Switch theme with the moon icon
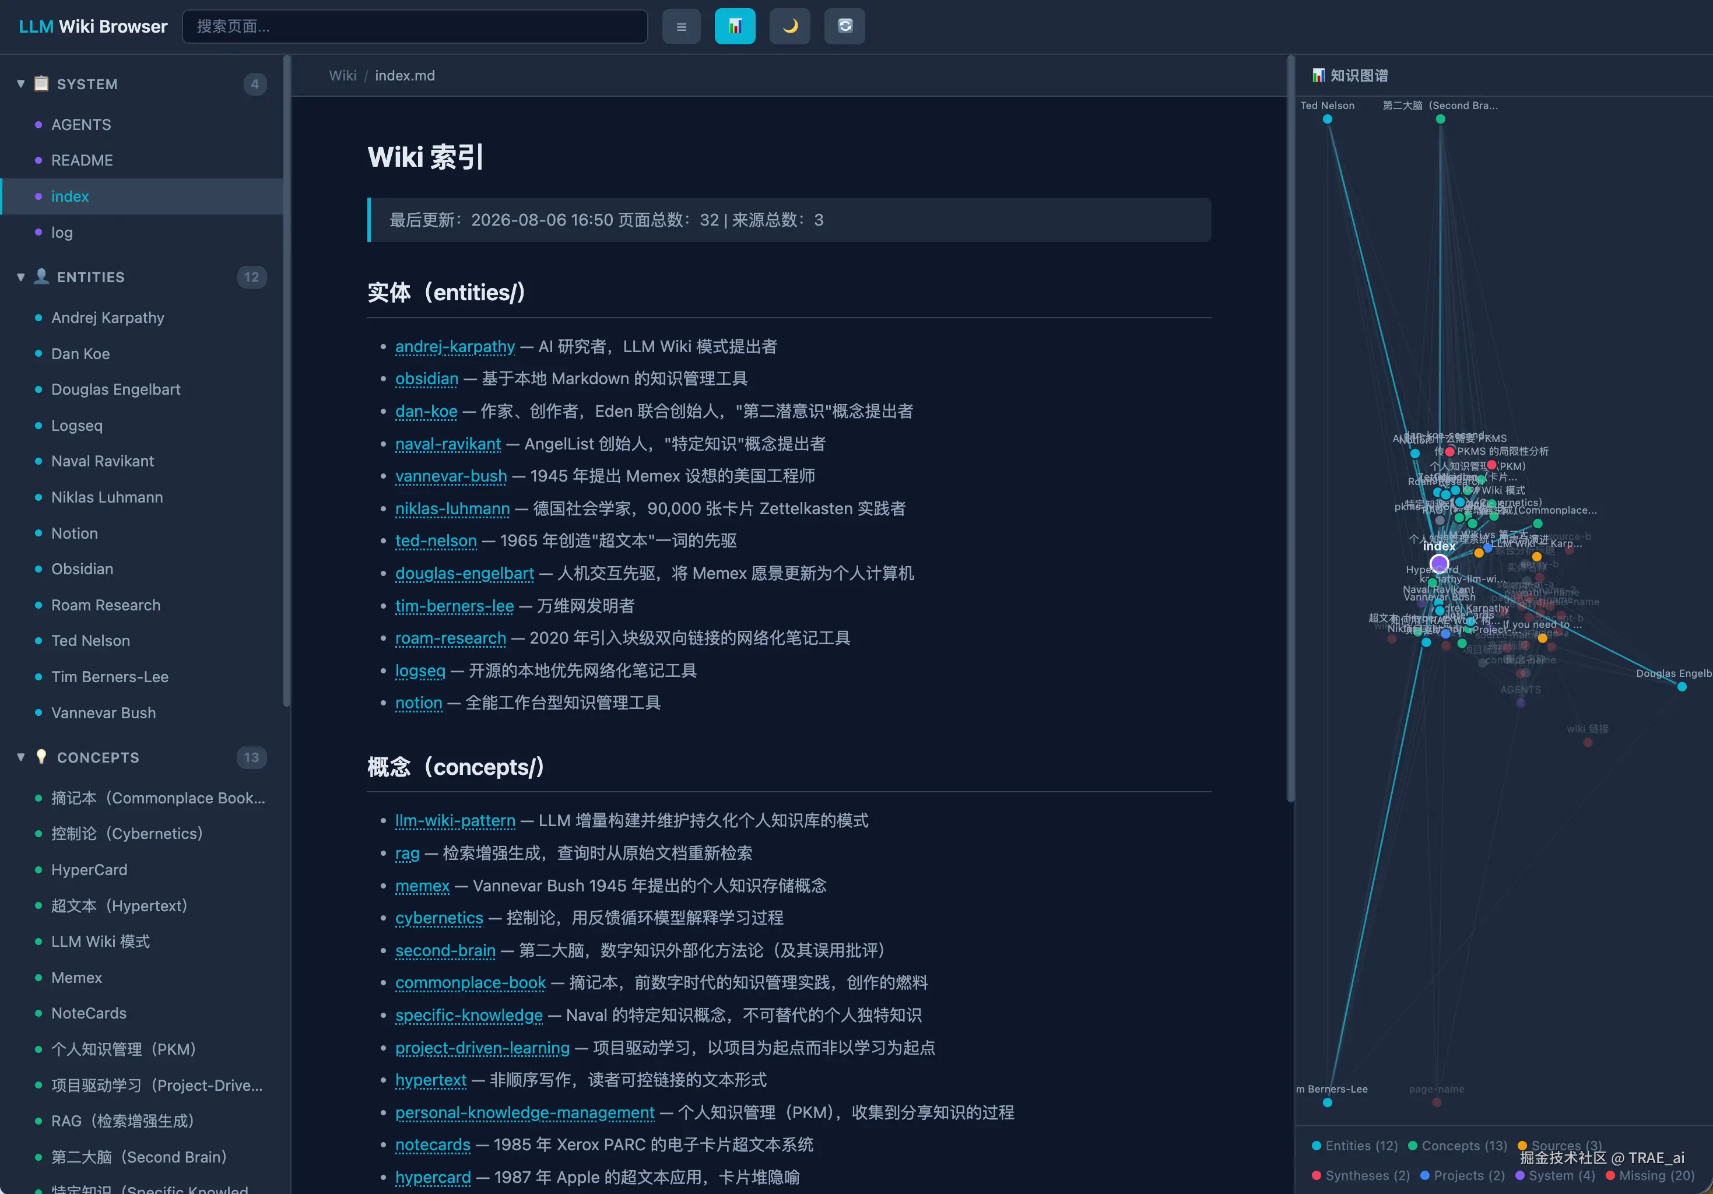 pyautogui.click(x=790, y=27)
